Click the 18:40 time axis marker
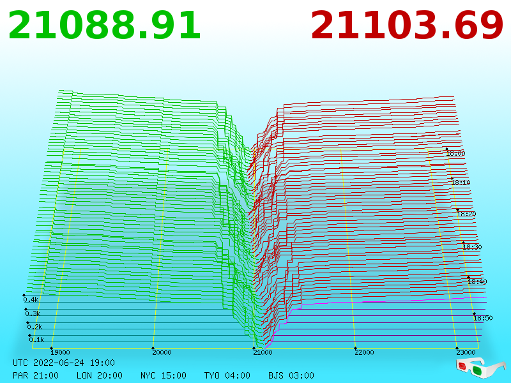The width and height of the screenshot is (511, 383). click(x=477, y=282)
